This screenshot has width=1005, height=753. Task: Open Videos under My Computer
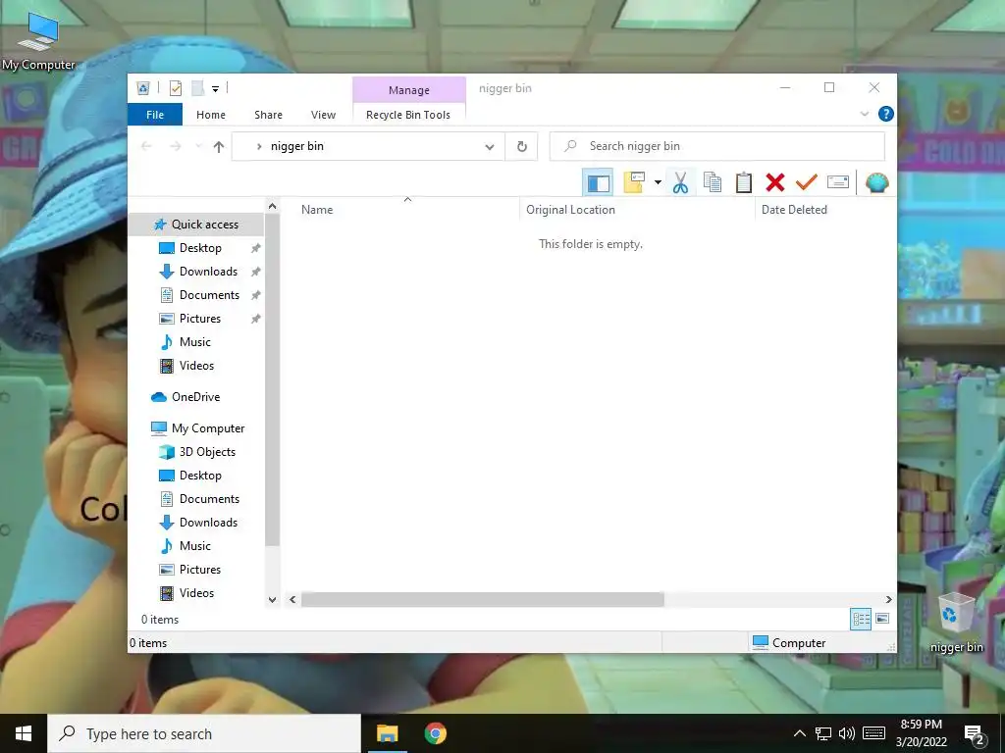(196, 593)
